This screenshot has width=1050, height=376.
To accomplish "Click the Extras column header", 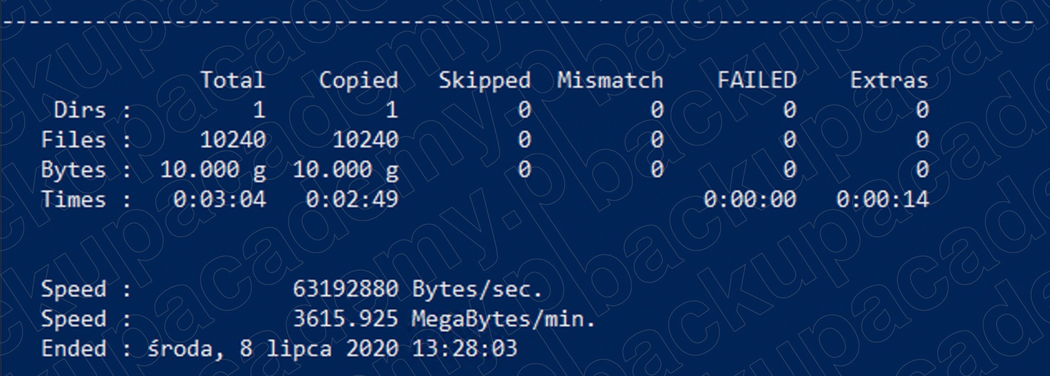I will (x=889, y=80).
